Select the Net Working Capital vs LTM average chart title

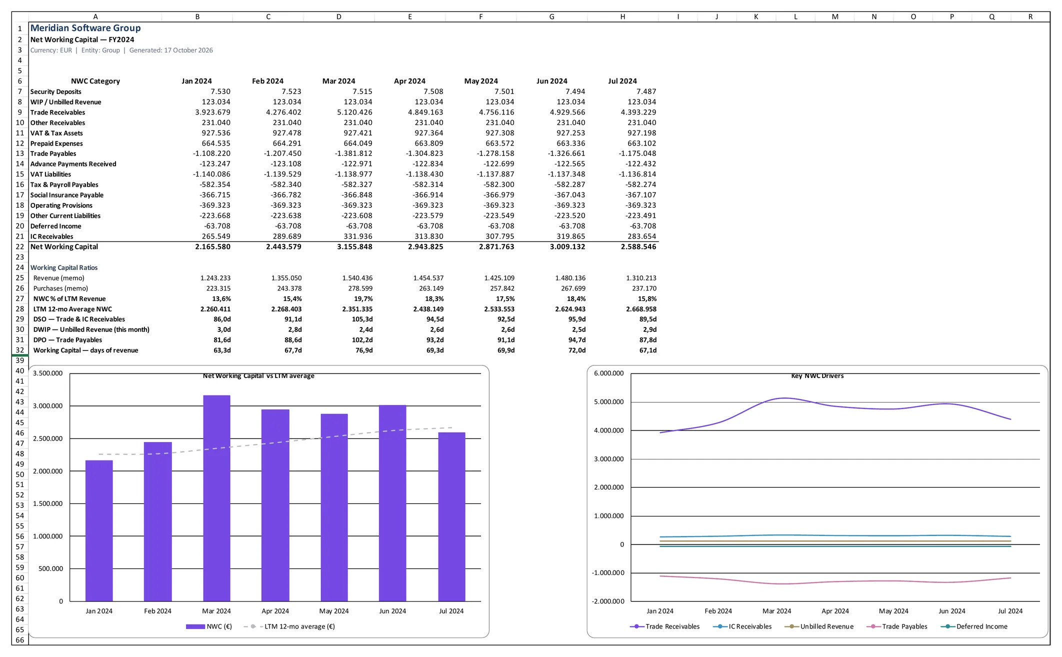click(258, 376)
